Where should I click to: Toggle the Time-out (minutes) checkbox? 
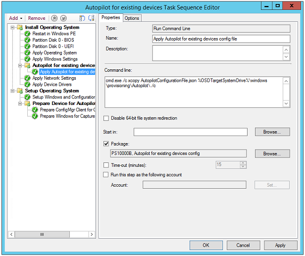click(x=106, y=165)
